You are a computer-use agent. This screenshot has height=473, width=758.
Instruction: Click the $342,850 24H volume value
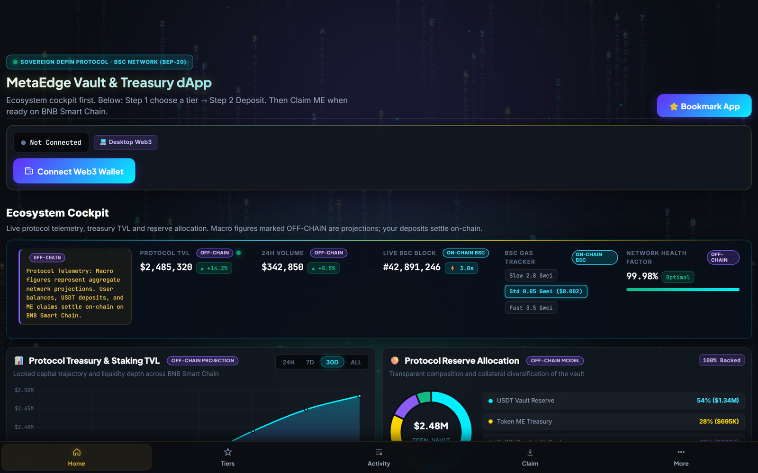(282, 267)
